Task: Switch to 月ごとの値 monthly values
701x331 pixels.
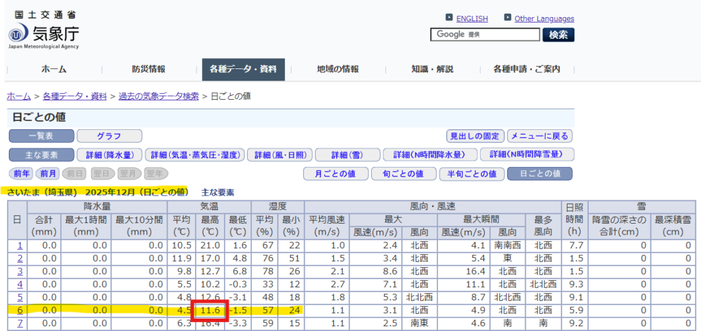Action: [335, 174]
